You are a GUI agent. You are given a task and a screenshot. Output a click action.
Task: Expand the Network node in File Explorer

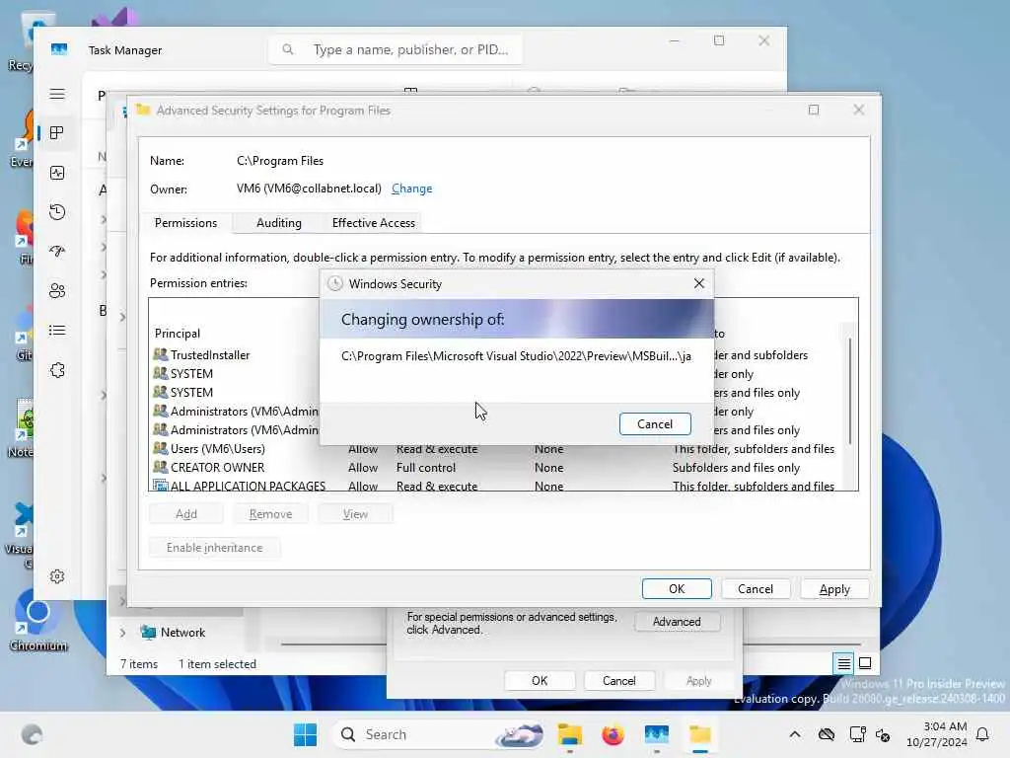click(x=122, y=633)
